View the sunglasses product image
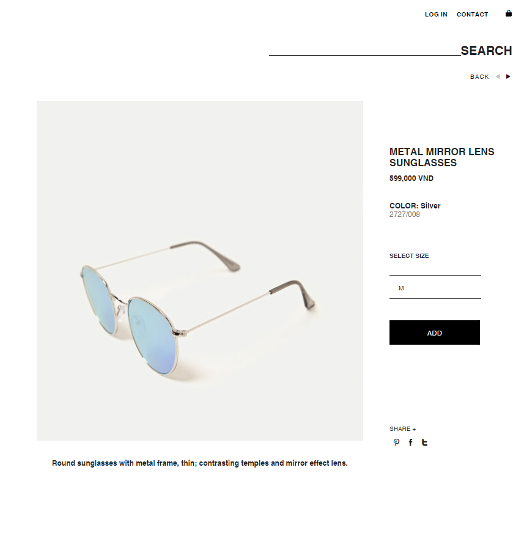The height and width of the screenshot is (558, 524). tap(200, 271)
